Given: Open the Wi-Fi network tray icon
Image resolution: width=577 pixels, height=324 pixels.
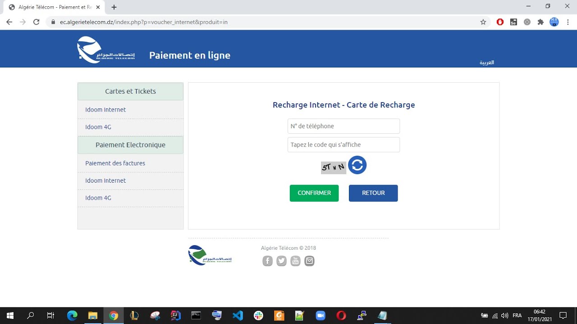Looking at the screenshot, I should [495, 316].
